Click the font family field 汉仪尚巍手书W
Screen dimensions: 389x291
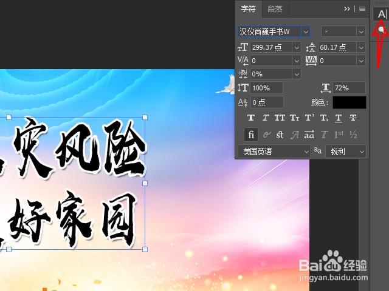point(270,32)
